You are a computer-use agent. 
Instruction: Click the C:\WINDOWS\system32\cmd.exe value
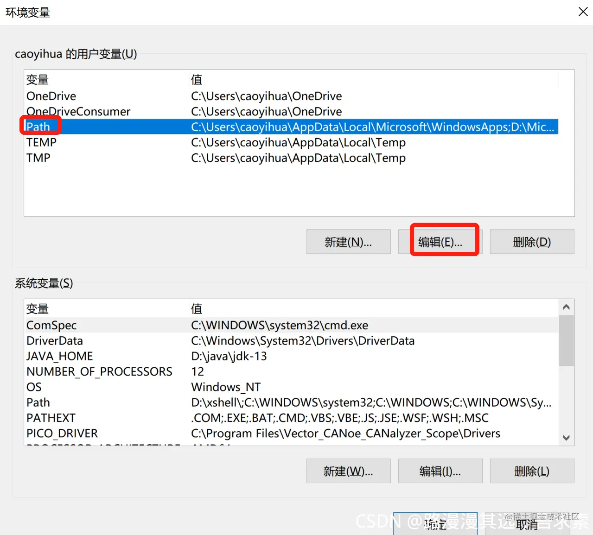(280, 325)
